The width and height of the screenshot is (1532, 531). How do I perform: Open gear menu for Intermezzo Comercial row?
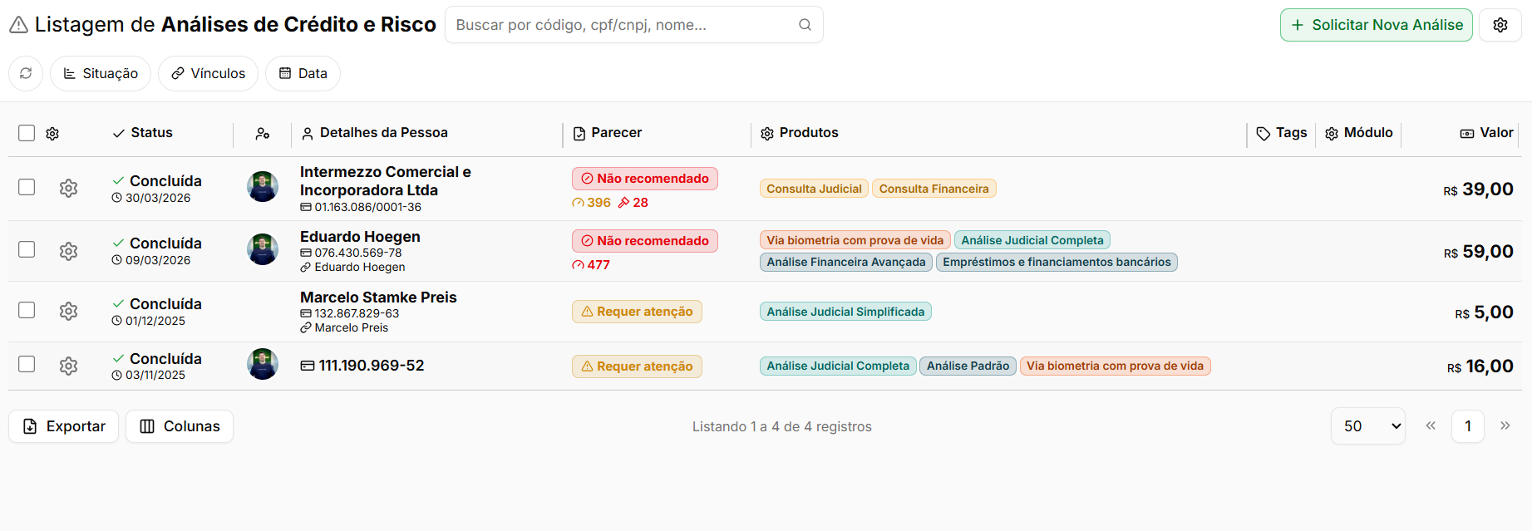69,189
